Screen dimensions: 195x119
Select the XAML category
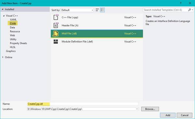click(x=13, y=19)
